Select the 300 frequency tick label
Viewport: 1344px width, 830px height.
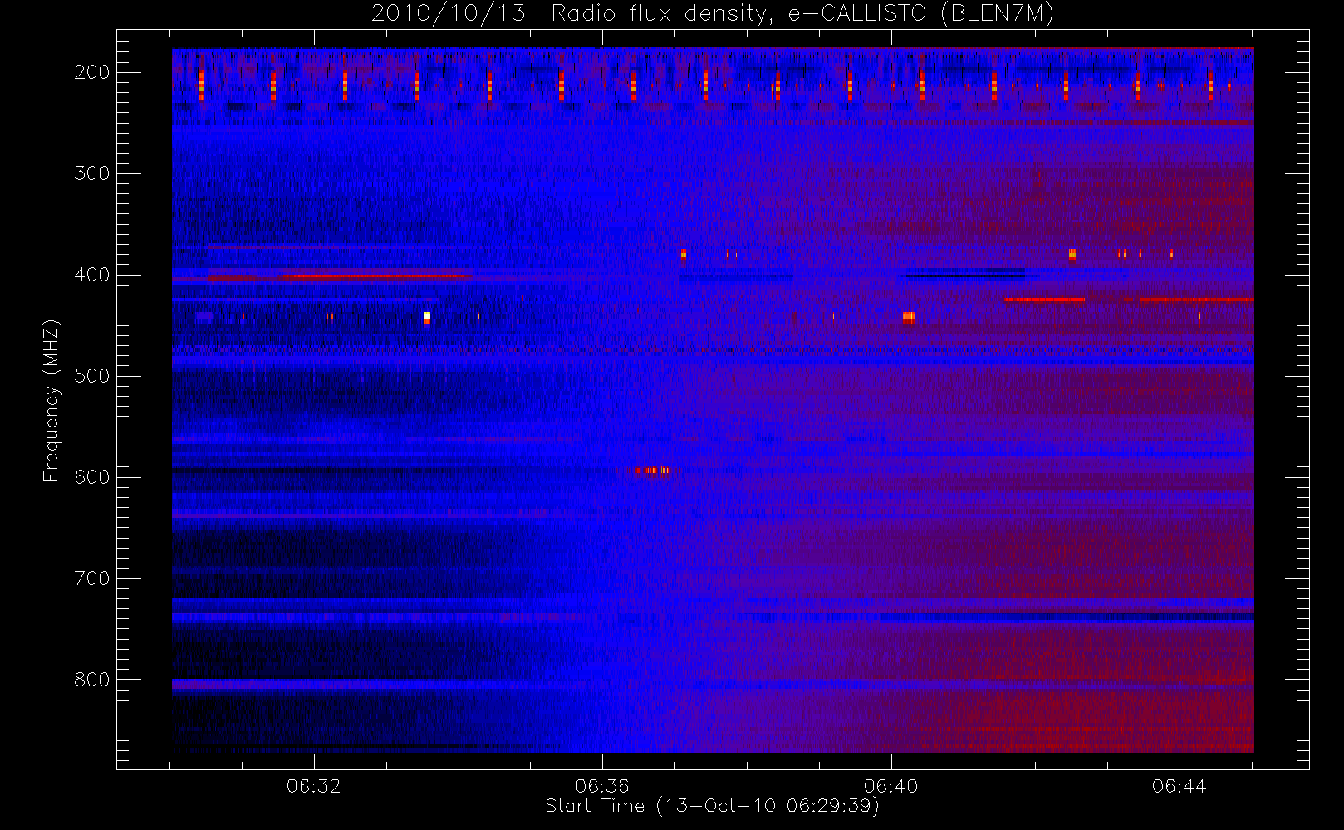(92, 173)
